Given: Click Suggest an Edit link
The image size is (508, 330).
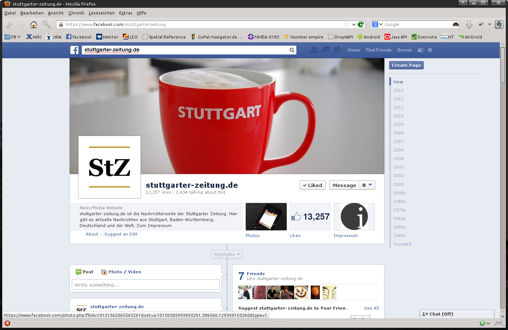Looking at the screenshot, I should click(121, 234).
